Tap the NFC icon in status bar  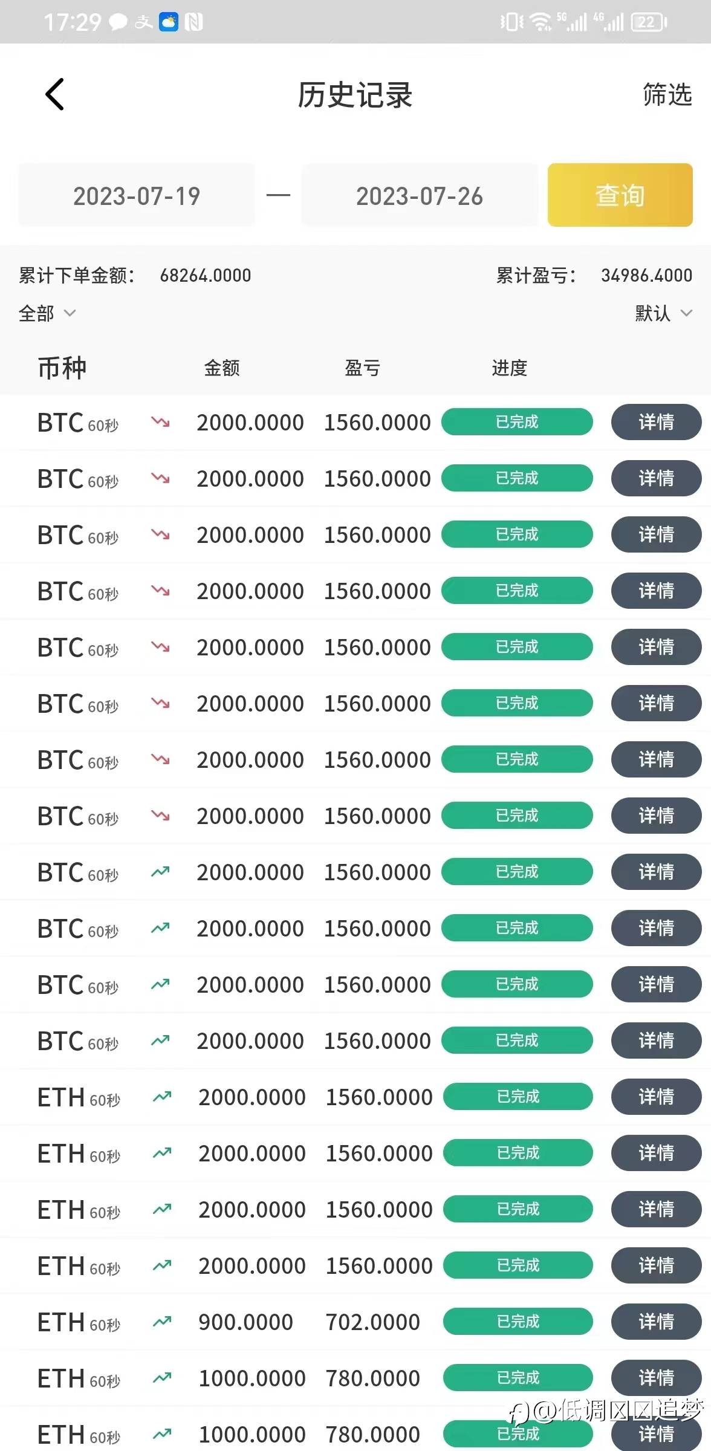click(x=193, y=22)
